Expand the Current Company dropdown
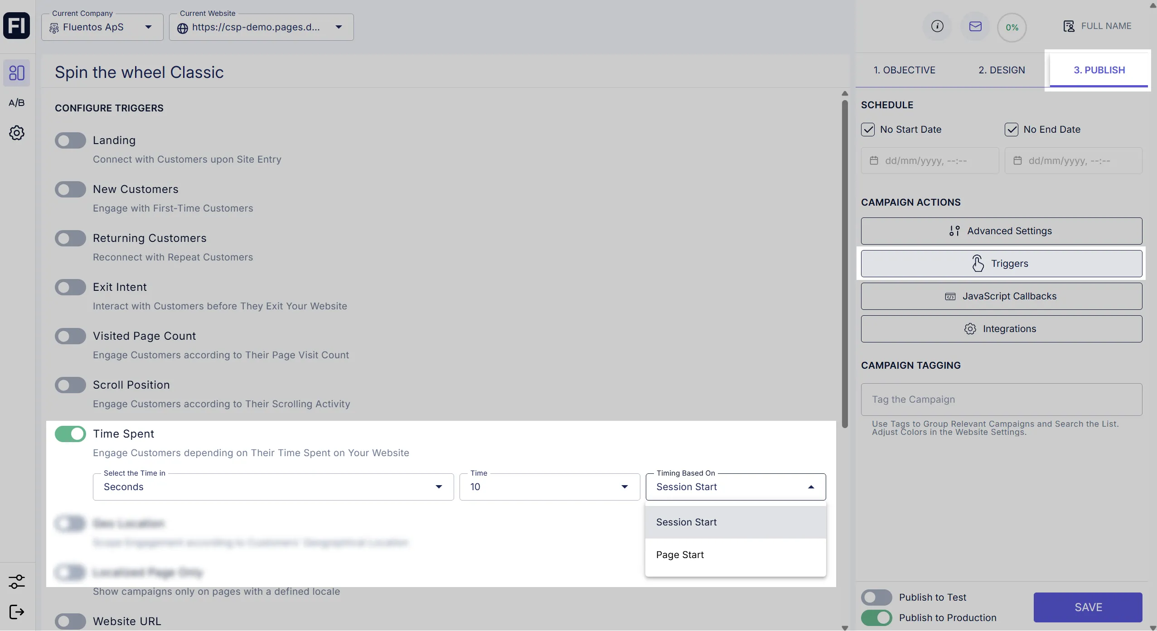 pos(102,27)
